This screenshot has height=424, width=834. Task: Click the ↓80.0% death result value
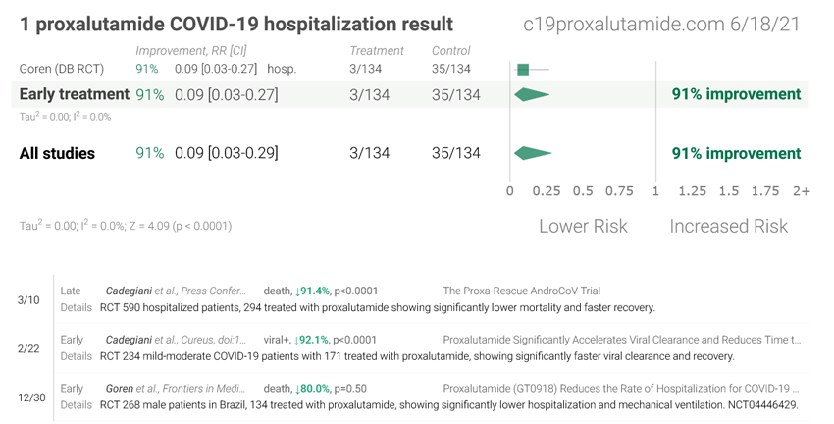click(x=312, y=389)
